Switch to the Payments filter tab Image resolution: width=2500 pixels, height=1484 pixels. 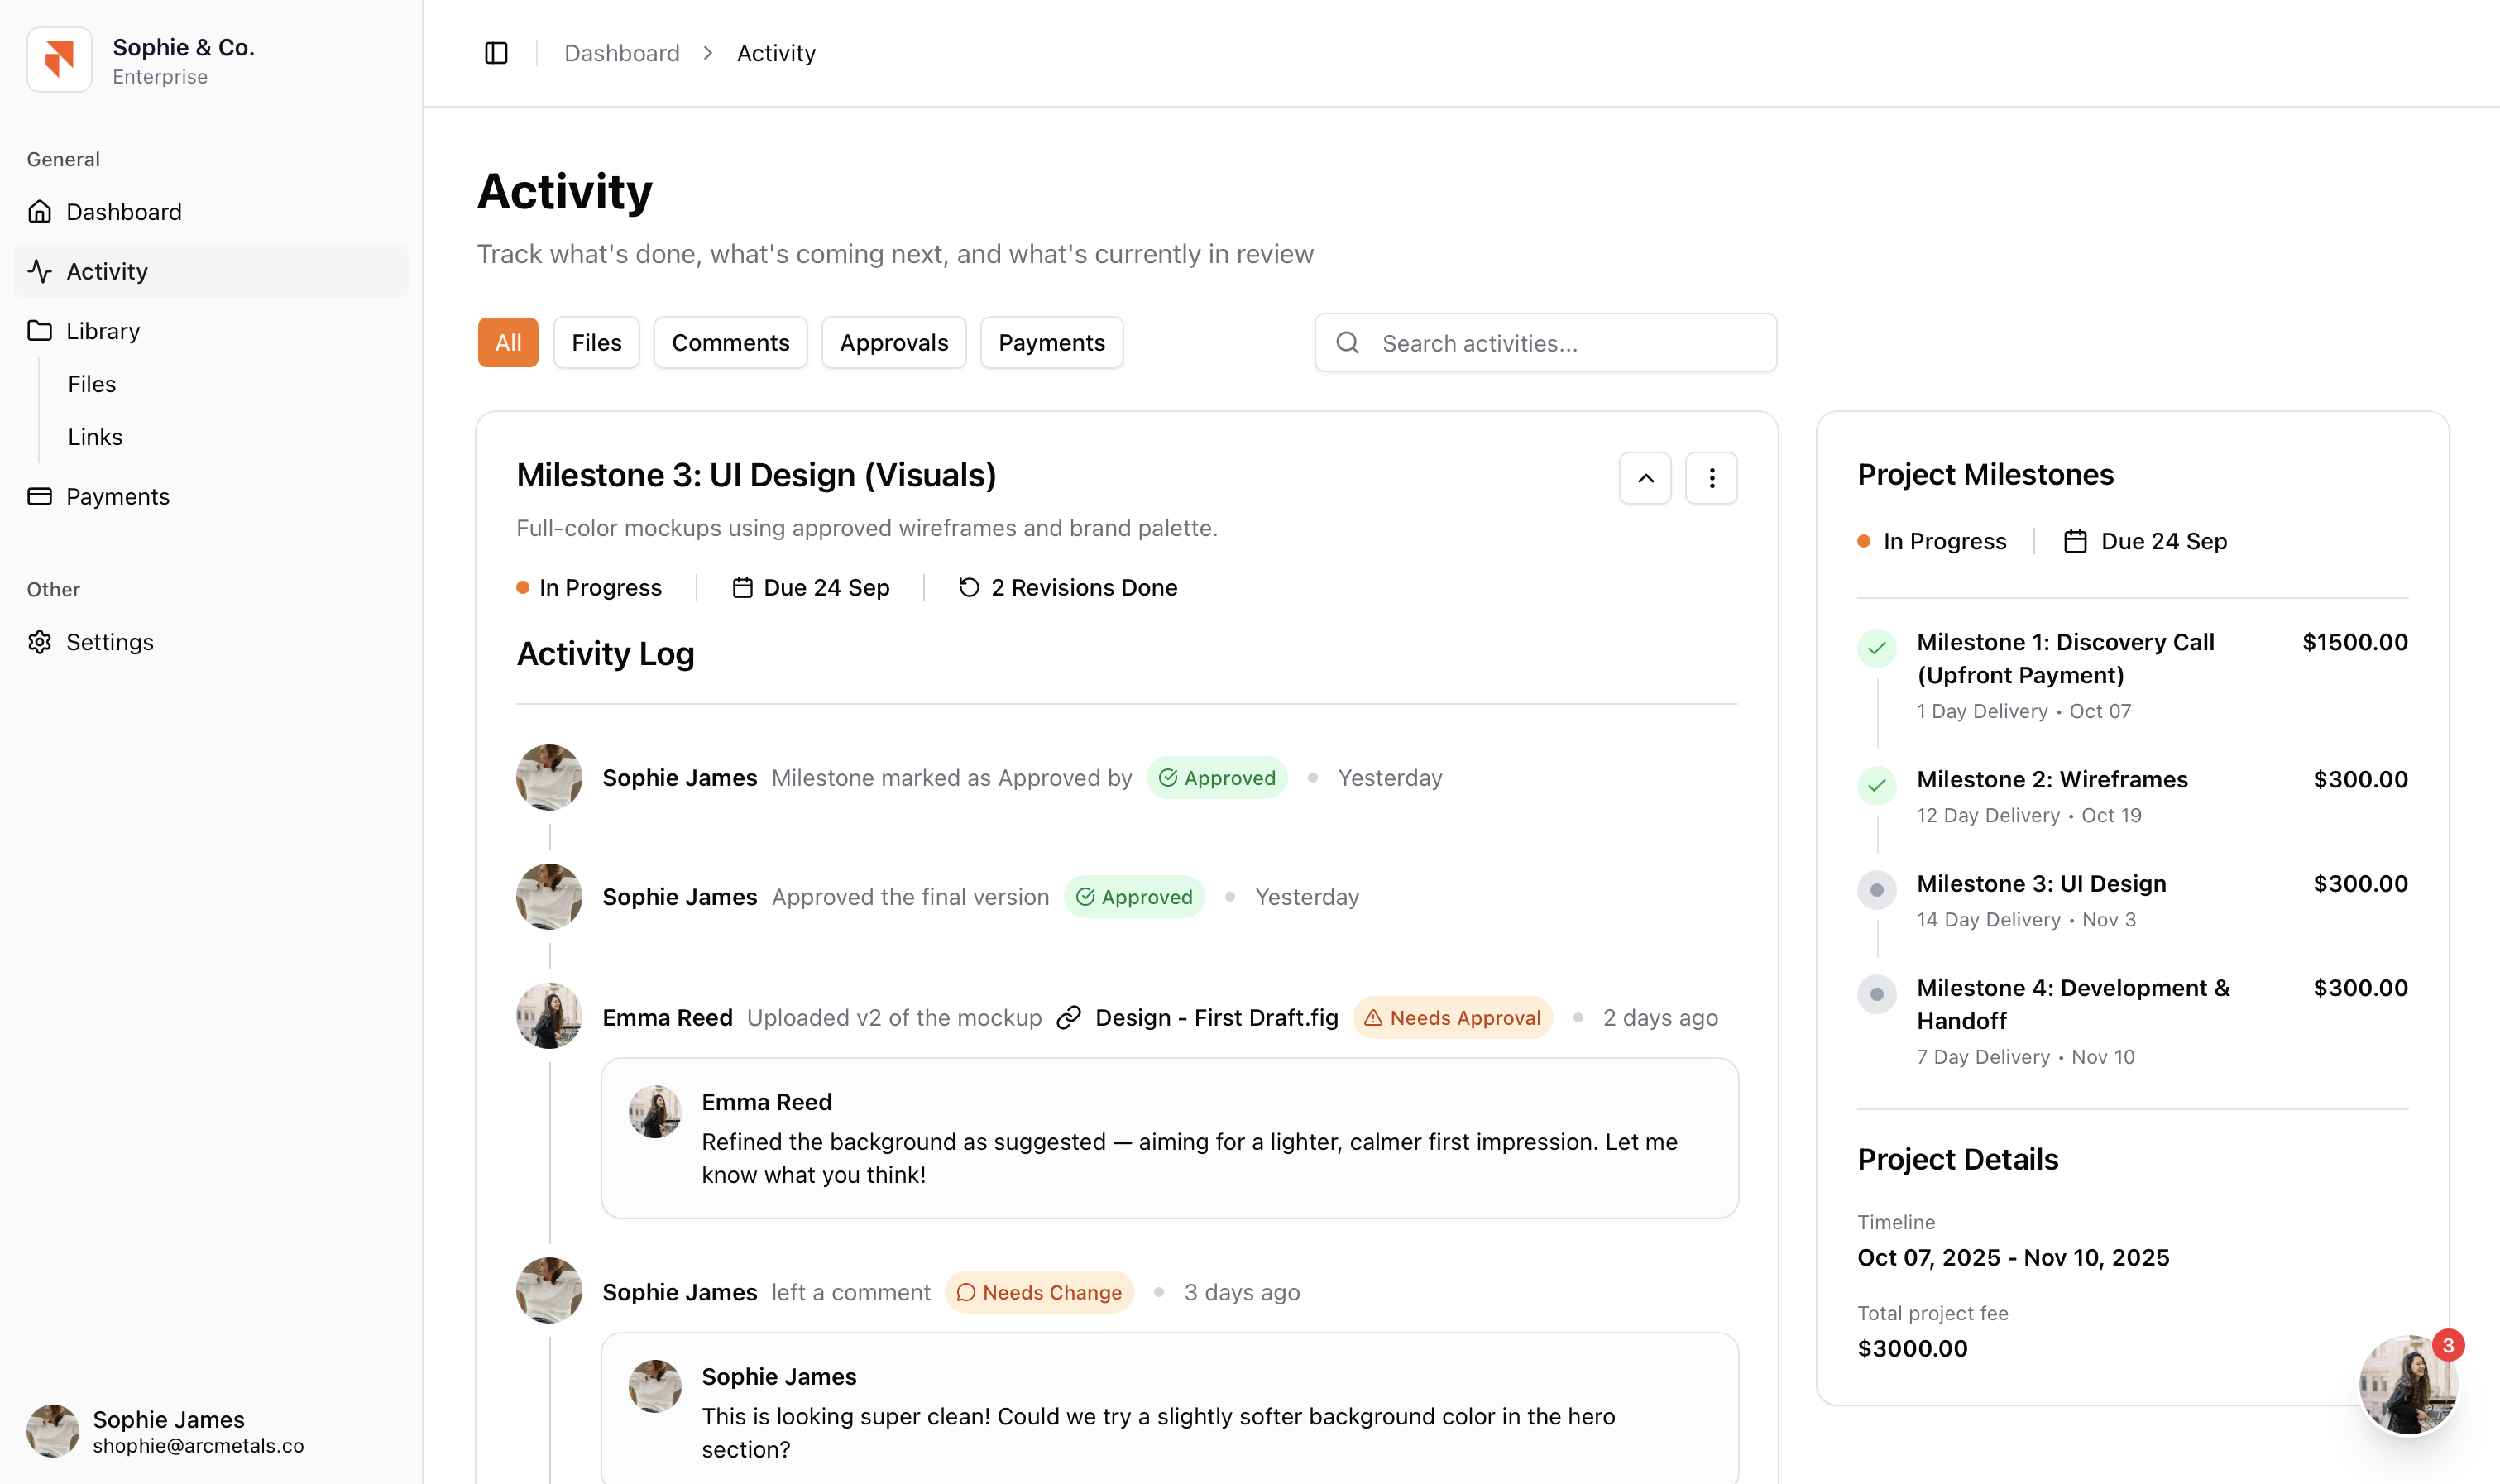tap(1051, 343)
